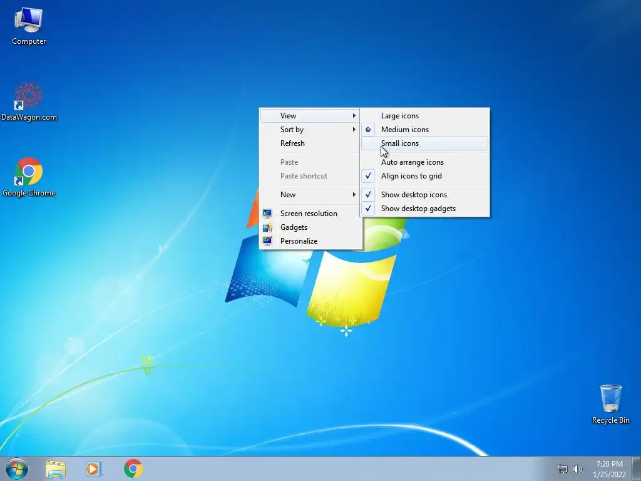Launch Chrome from the taskbar

click(x=133, y=468)
